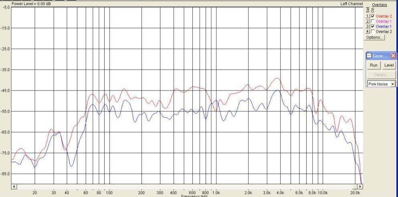Click the Overlays panel heading
This screenshot has height=197, width=398.
click(x=379, y=5)
